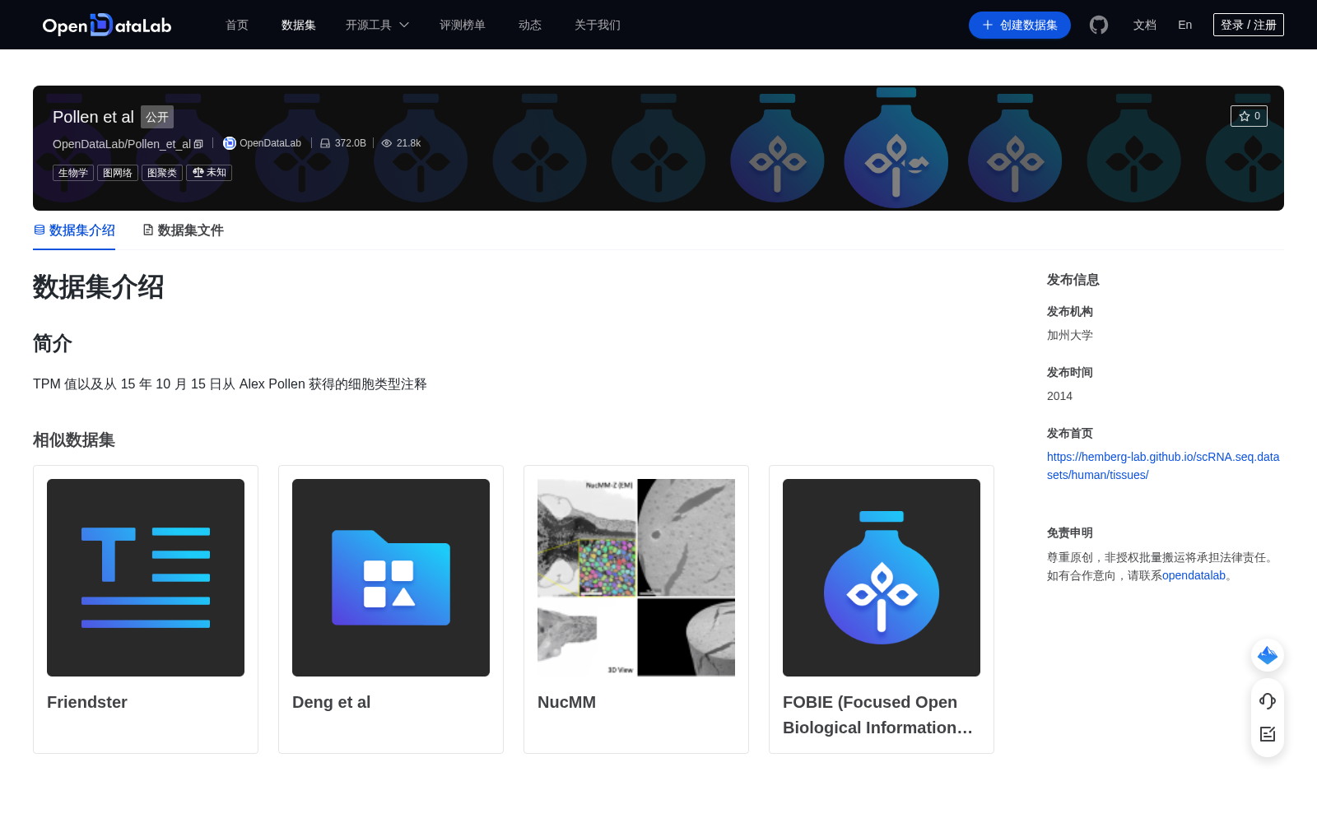The height and width of the screenshot is (823, 1317).
Task: Open 数据集 navigation item
Action: 299,25
